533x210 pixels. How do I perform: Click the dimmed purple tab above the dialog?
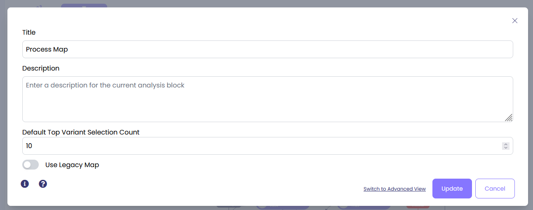pos(84,6)
